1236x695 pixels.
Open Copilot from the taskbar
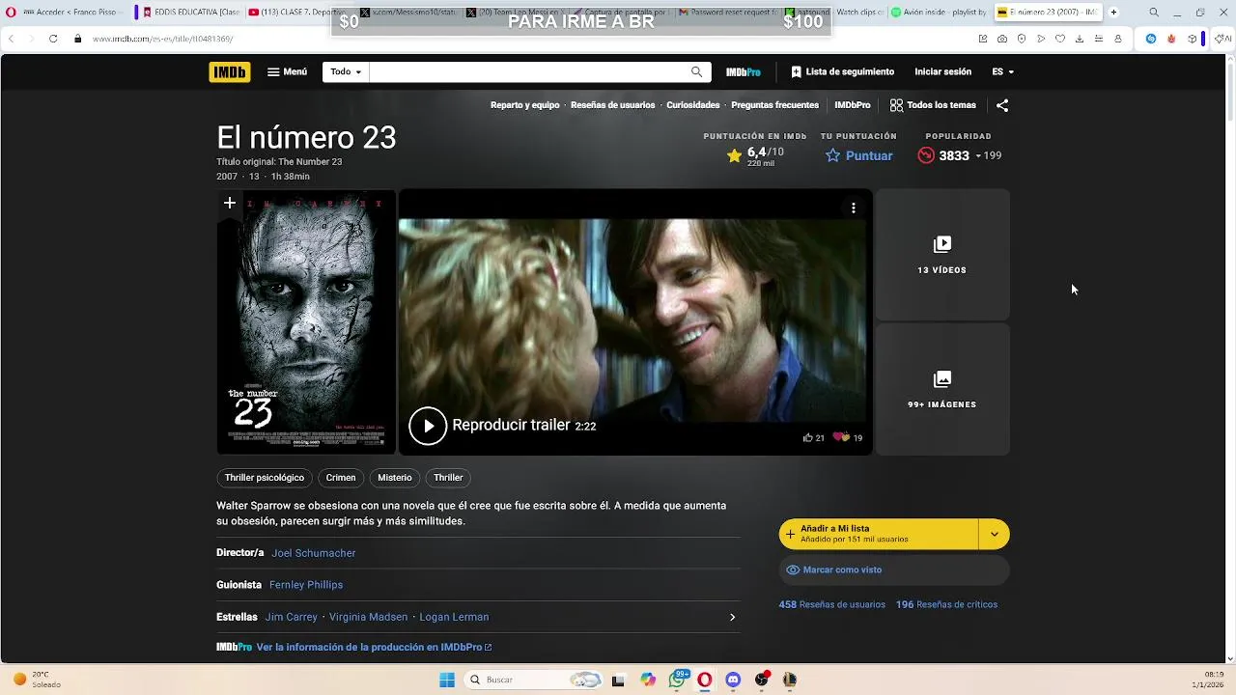[x=648, y=680]
